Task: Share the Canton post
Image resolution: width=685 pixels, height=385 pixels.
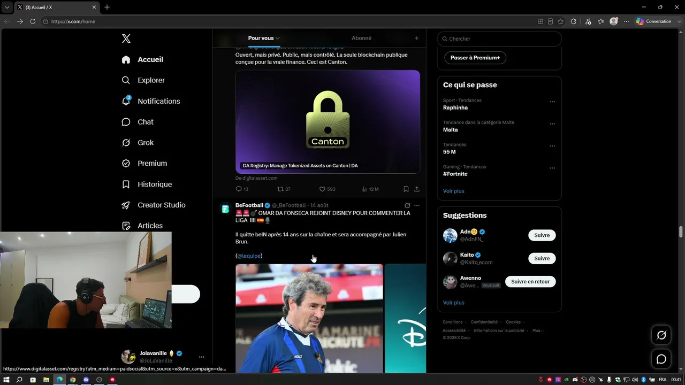Action: click(x=417, y=189)
